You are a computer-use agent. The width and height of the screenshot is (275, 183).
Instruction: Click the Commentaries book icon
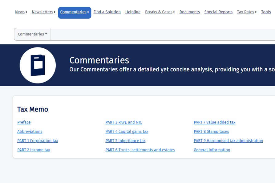38,65
